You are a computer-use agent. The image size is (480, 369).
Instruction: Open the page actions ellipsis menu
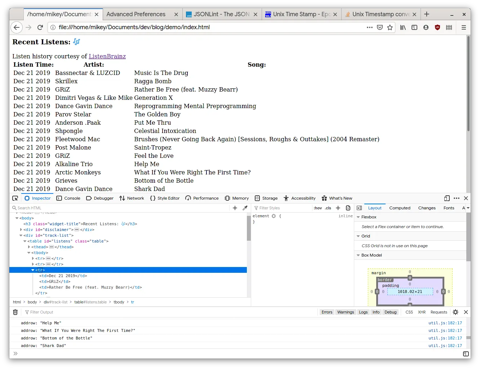[370, 27]
